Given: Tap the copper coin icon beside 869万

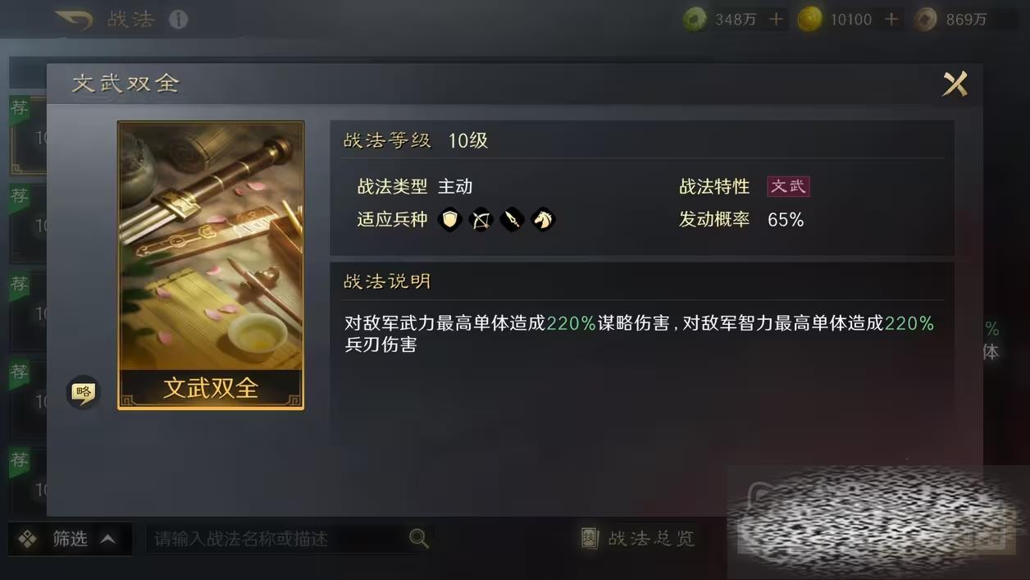Looking at the screenshot, I should pos(926,20).
